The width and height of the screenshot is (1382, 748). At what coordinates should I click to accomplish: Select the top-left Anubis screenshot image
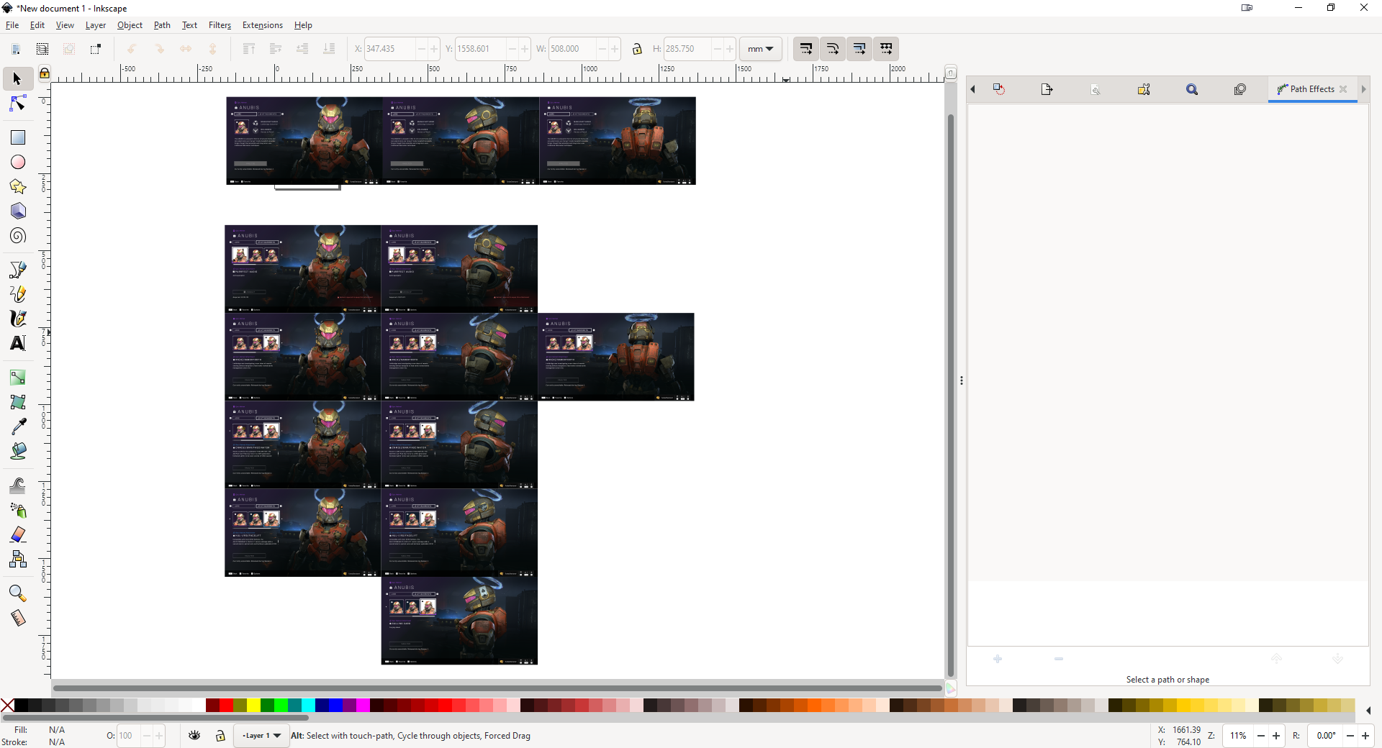coord(304,141)
